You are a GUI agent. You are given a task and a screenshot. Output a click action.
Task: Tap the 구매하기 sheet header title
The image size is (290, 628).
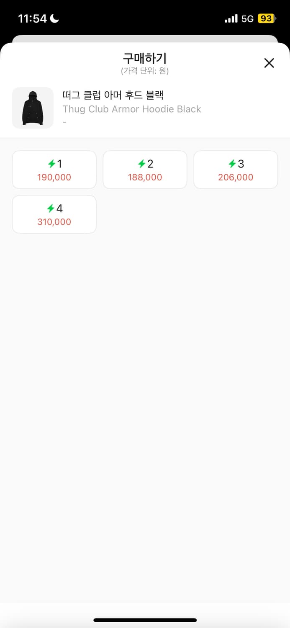click(145, 58)
